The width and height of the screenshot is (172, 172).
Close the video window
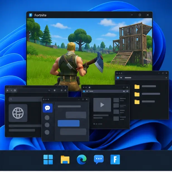coord(127,87)
